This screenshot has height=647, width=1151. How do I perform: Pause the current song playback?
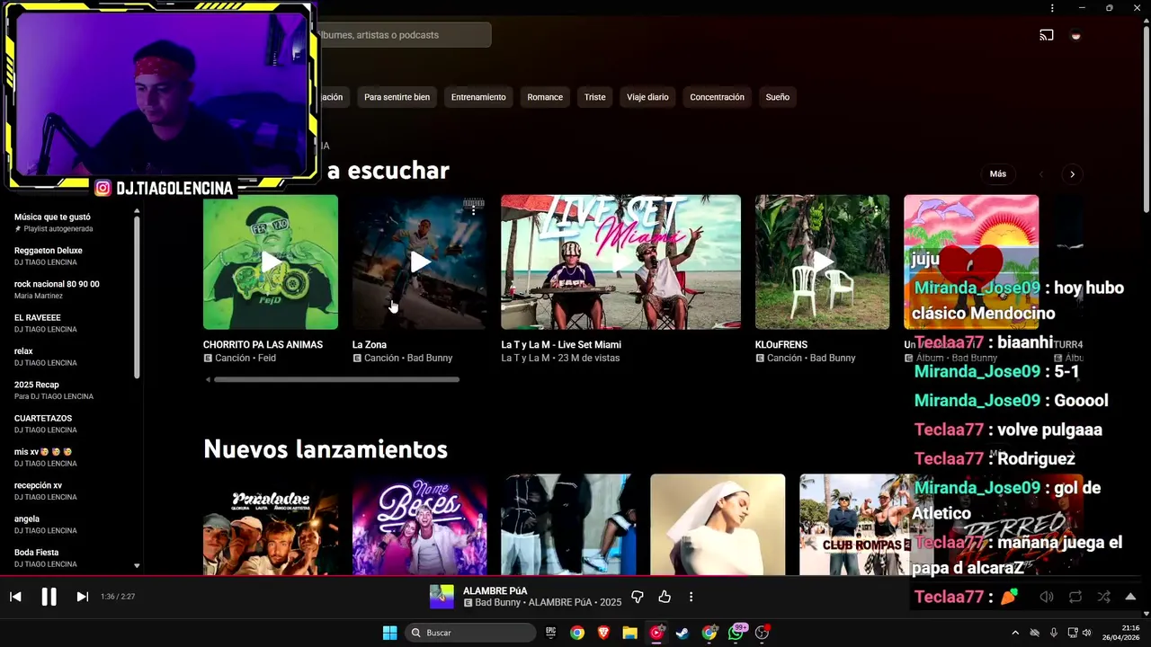pos(49,597)
